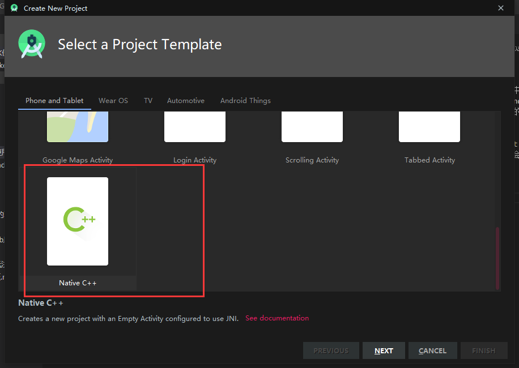Click the Native C++ label text

tap(78, 283)
